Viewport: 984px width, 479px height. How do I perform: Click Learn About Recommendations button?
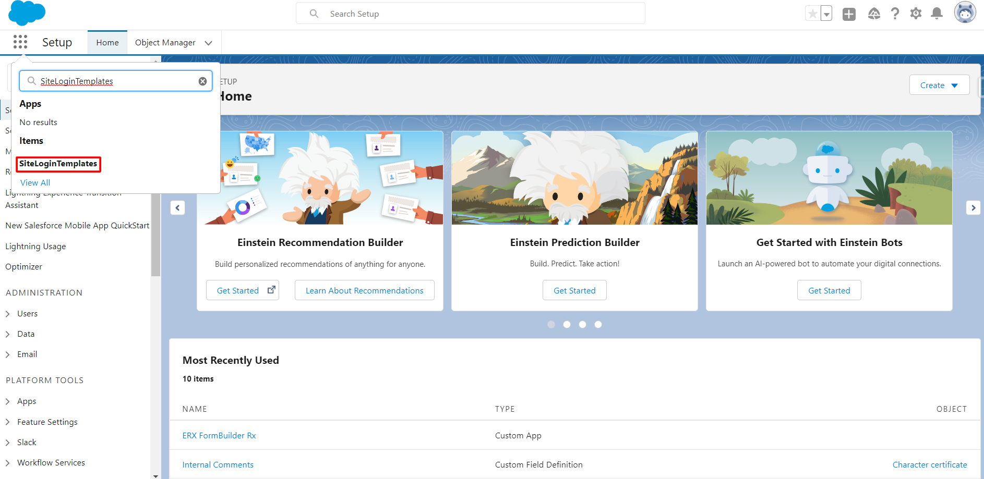click(364, 290)
